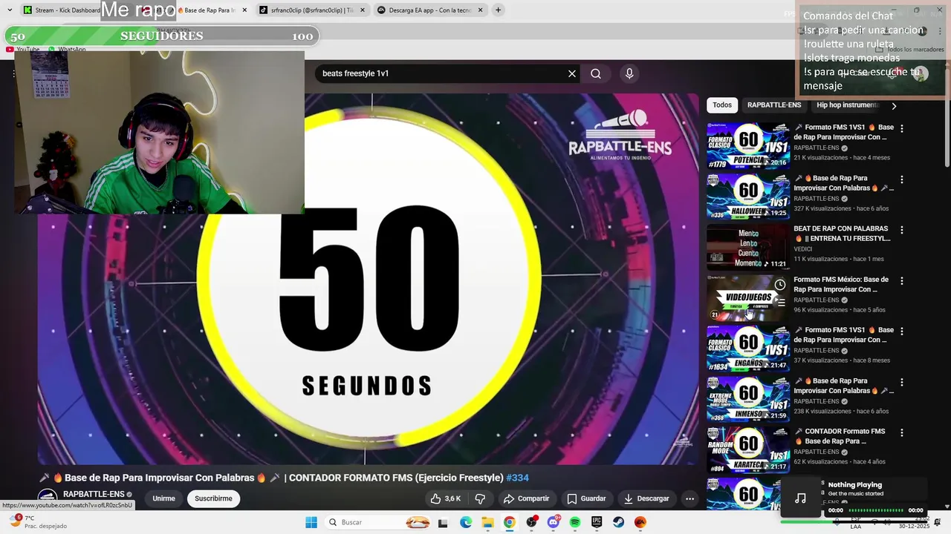This screenshot has width=951, height=534.
Task: Open the RAPBATTLE-ENS channel name link
Action: click(x=94, y=494)
